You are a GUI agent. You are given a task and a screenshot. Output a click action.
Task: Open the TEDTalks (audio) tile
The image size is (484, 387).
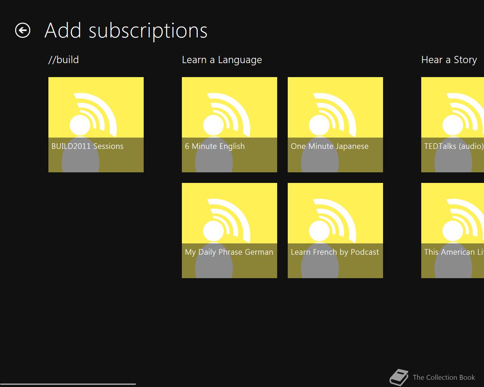coord(453,125)
